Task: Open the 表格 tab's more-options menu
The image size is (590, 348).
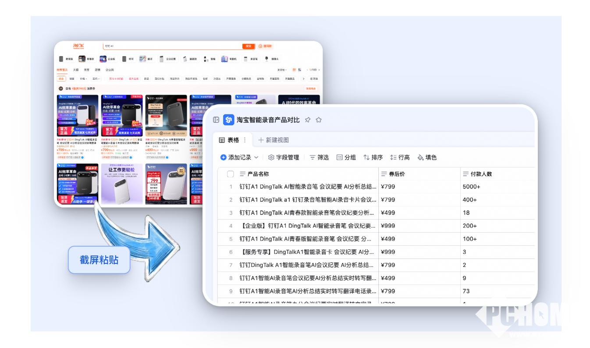Action: click(x=245, y=140)
